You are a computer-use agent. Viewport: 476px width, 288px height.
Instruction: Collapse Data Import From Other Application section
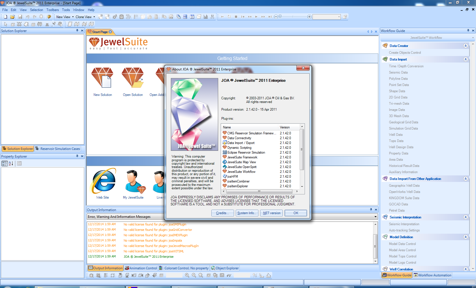point(466,179)
